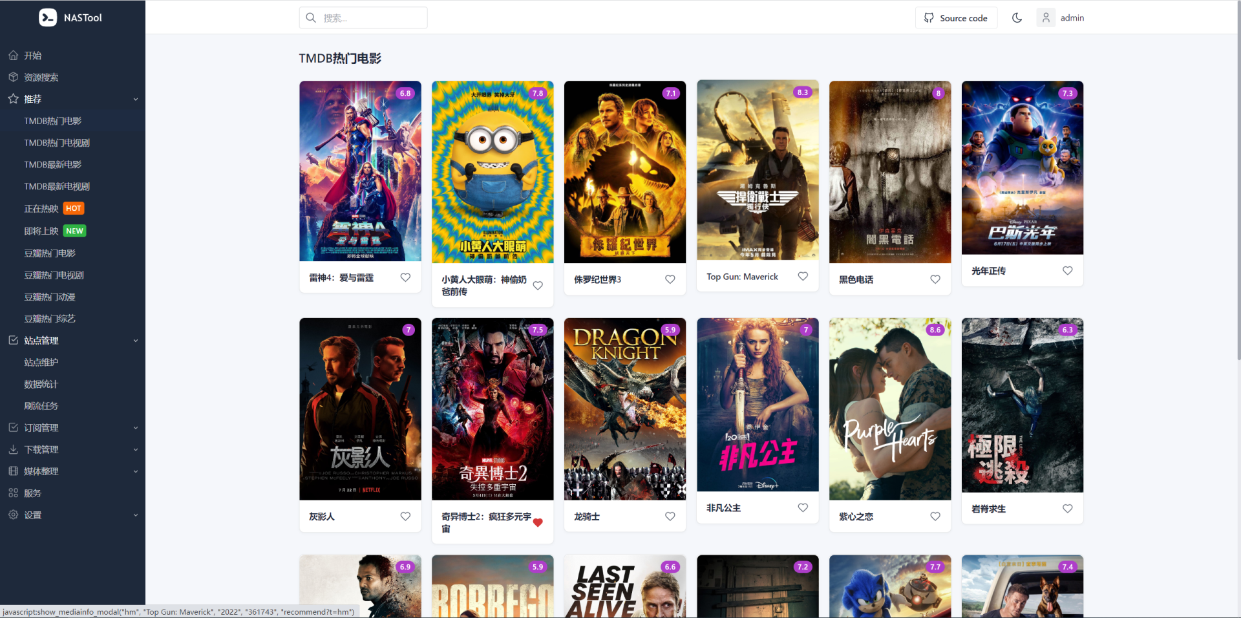The image size is (1241, 618).
Task: Toggle dark mode with the moon icon
Action: [x=1017, y=17]
